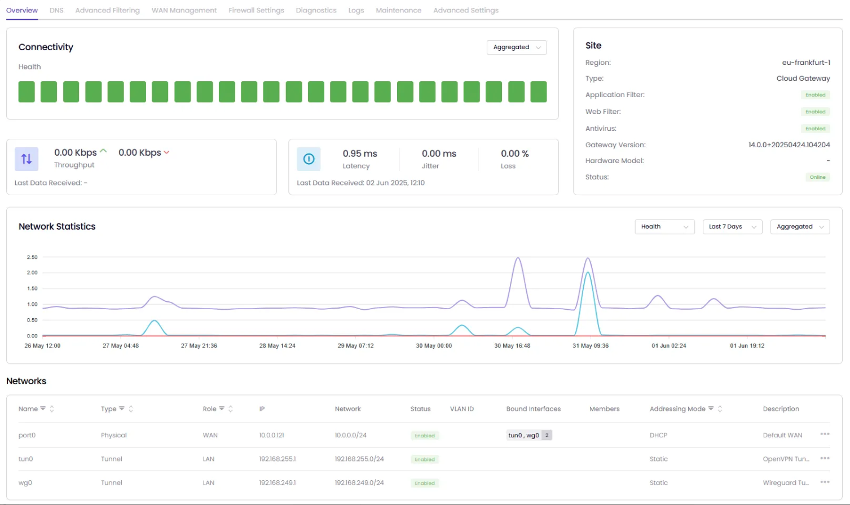
Task: Click the red download arrow near 0.00 Kbps
Action: click(x=166, y=152)
